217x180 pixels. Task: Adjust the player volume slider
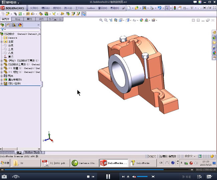point(142,177)
